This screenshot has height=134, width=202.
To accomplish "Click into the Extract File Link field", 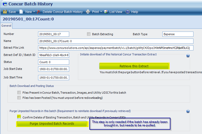I will coord(116,48).
